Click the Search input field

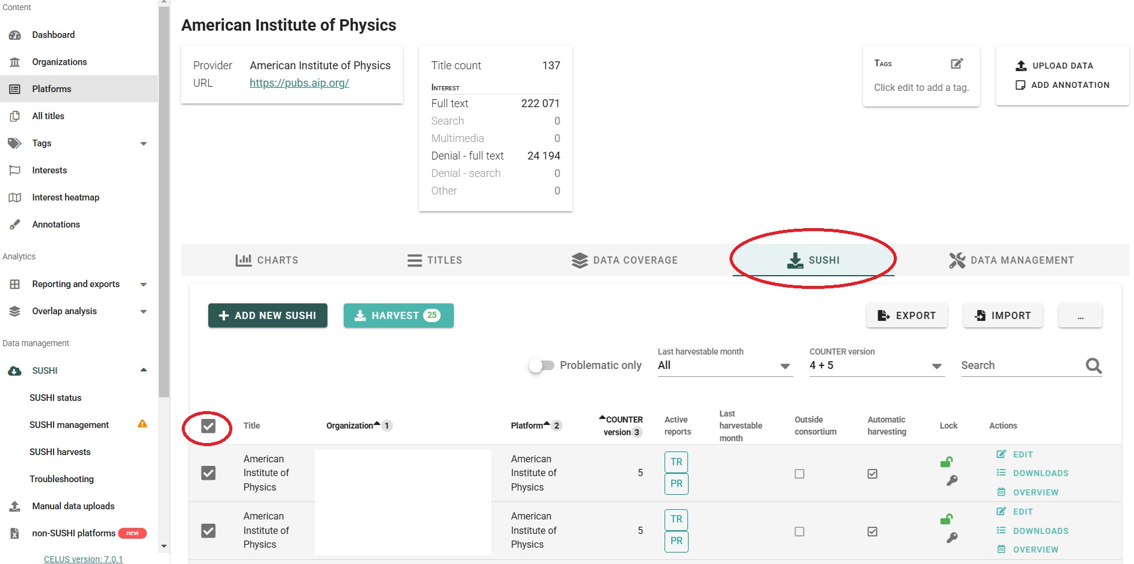point(1022,365)
